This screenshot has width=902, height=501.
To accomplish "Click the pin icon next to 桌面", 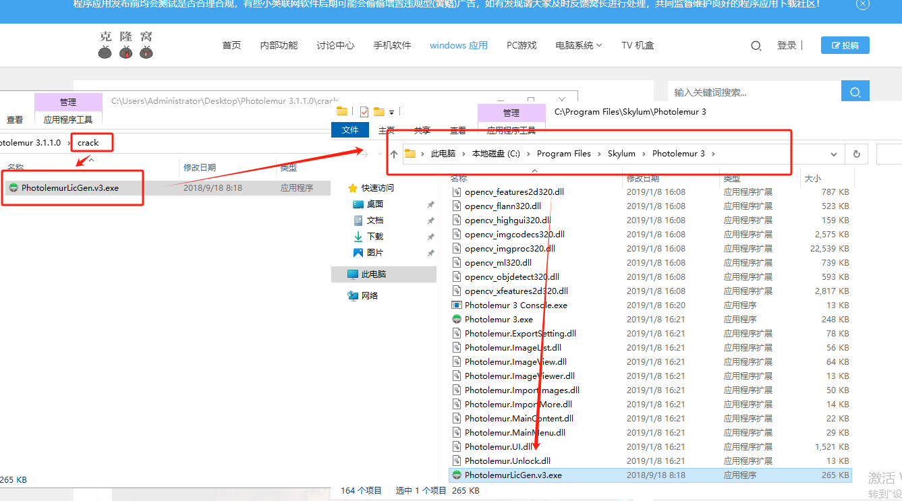I will pos(430,204).
